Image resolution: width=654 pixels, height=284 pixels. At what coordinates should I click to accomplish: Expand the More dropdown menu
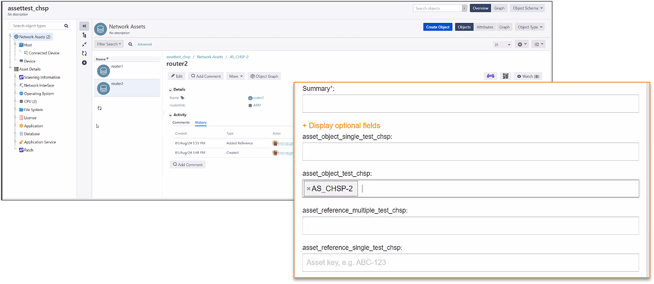click(236, 76)
